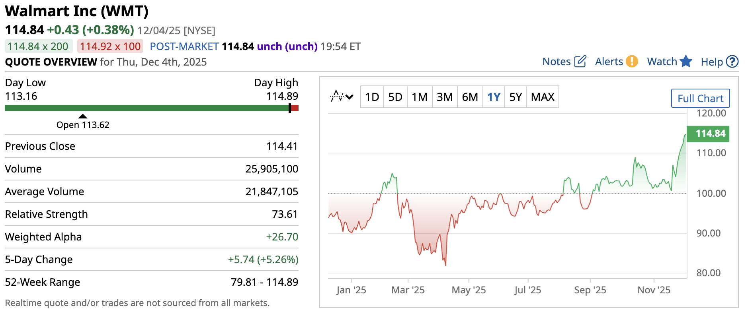Expand the chart type dropdown chevron
Viewport: 746px width, 314px height.
(x=350, y=97)
